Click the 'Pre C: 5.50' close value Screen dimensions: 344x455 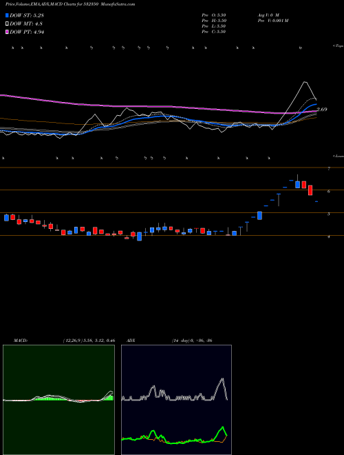214,32
